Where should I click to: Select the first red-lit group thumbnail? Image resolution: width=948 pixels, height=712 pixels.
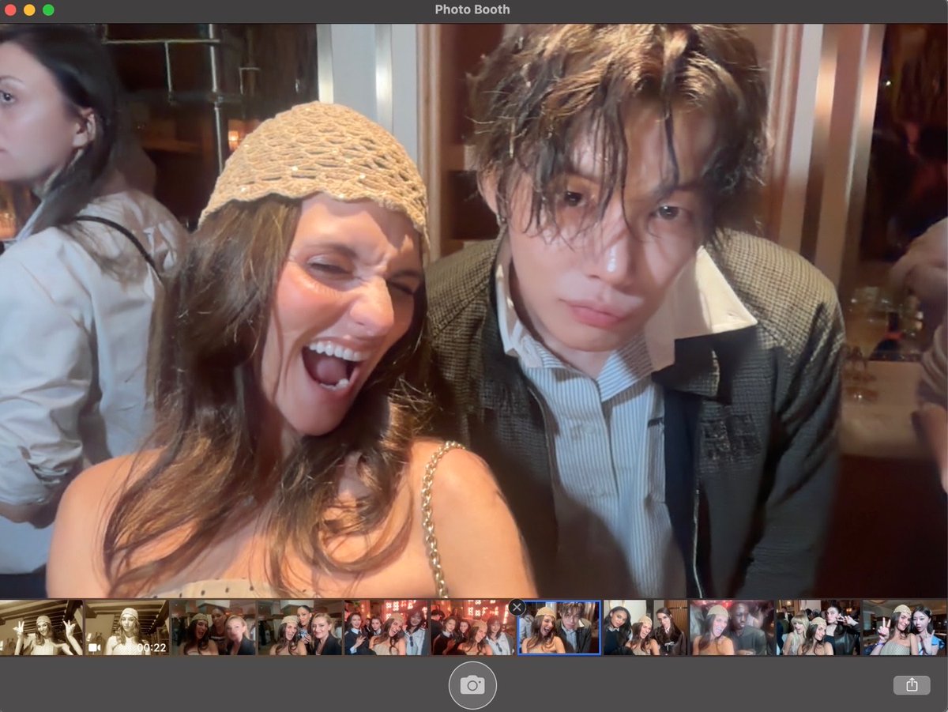(x=386, y=627)
